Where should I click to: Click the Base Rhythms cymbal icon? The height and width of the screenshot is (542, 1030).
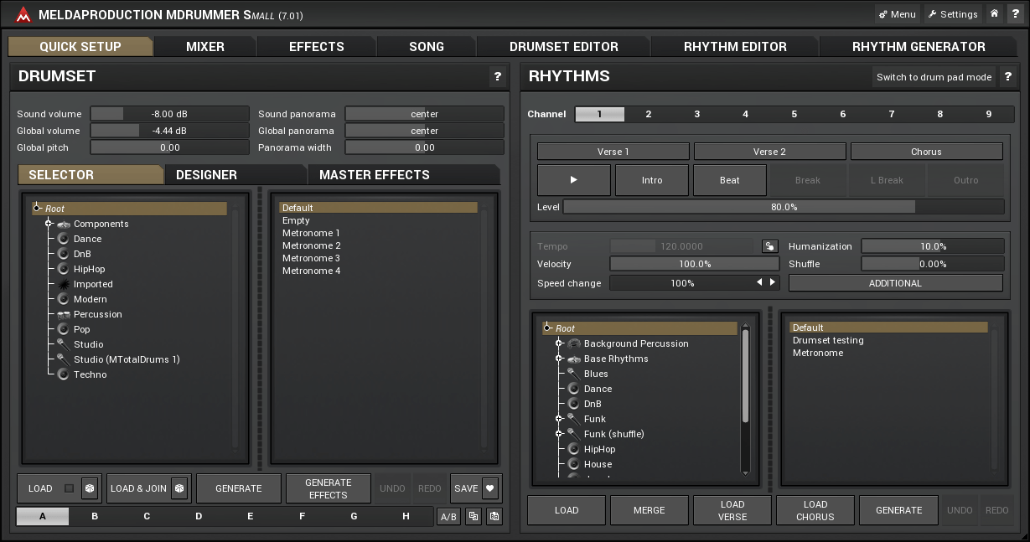pyautogui.click(x=574, y=359)
